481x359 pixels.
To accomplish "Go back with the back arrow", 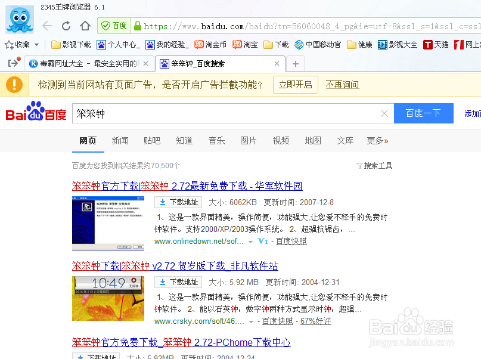I will click(x=47, y=26).
